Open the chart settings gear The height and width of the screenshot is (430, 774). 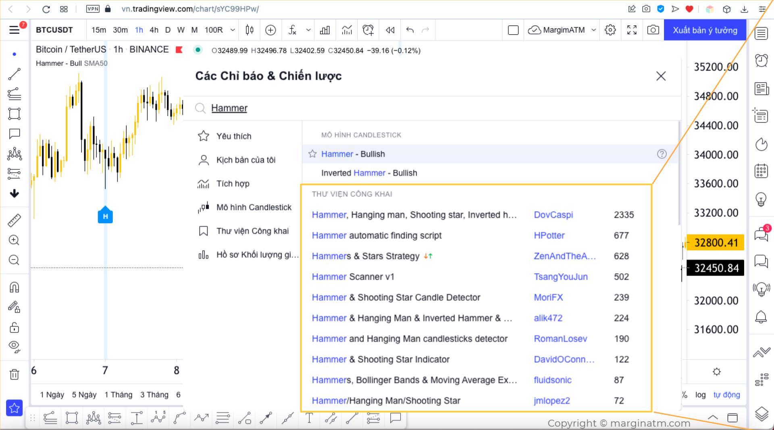(610, 30)
